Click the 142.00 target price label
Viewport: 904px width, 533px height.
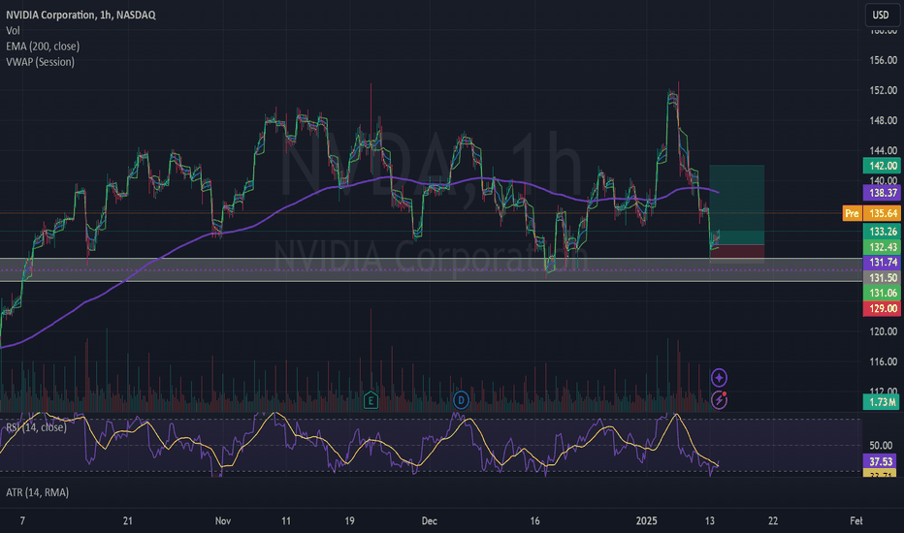[882, 166]
